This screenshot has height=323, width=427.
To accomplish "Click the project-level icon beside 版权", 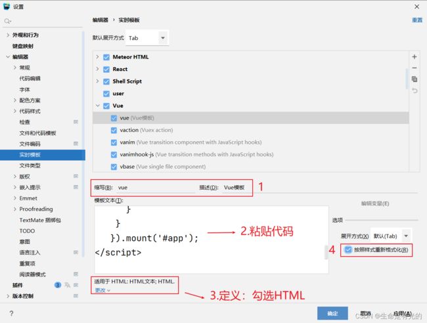I will (x=76, y=176).
